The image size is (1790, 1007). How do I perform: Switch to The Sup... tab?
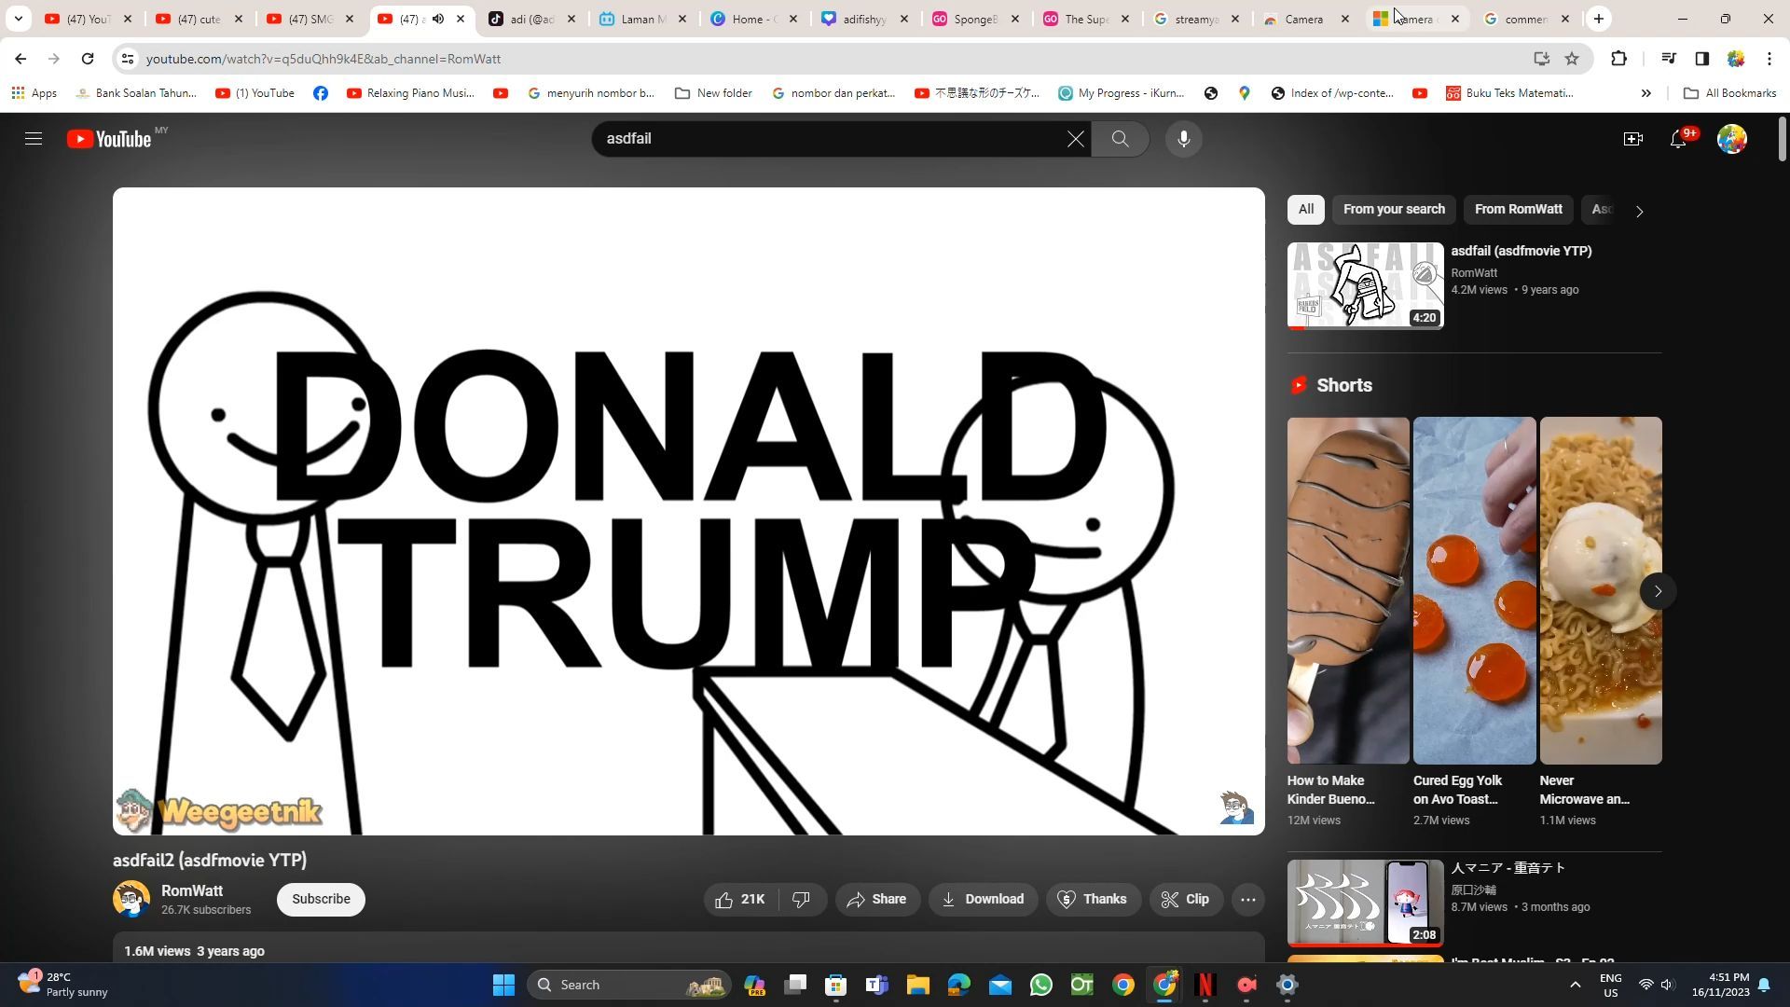tap(1087, 19)
